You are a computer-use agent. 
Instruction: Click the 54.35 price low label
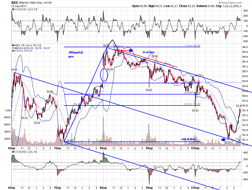(149, 90)
